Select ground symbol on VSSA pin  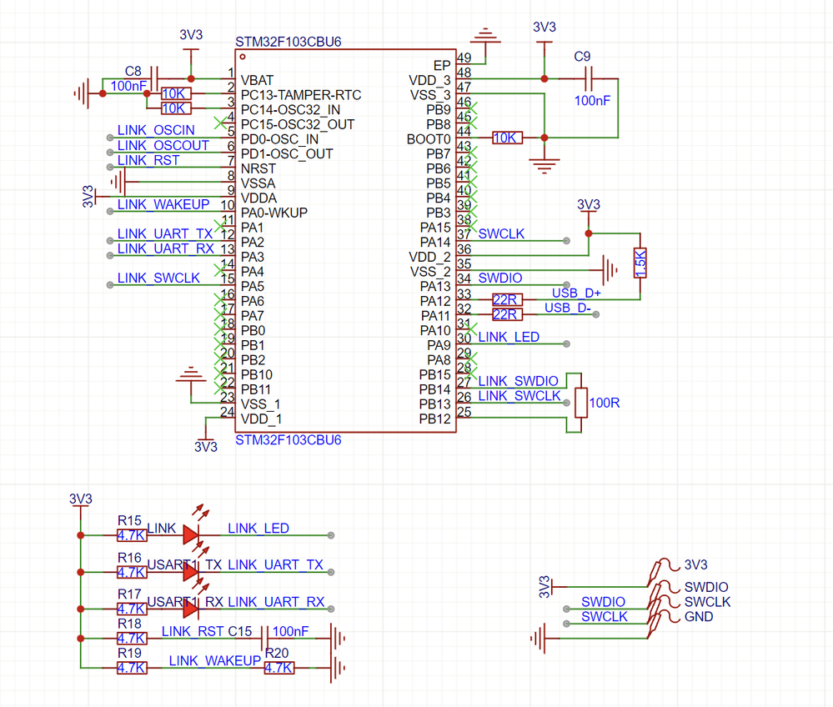118,182
